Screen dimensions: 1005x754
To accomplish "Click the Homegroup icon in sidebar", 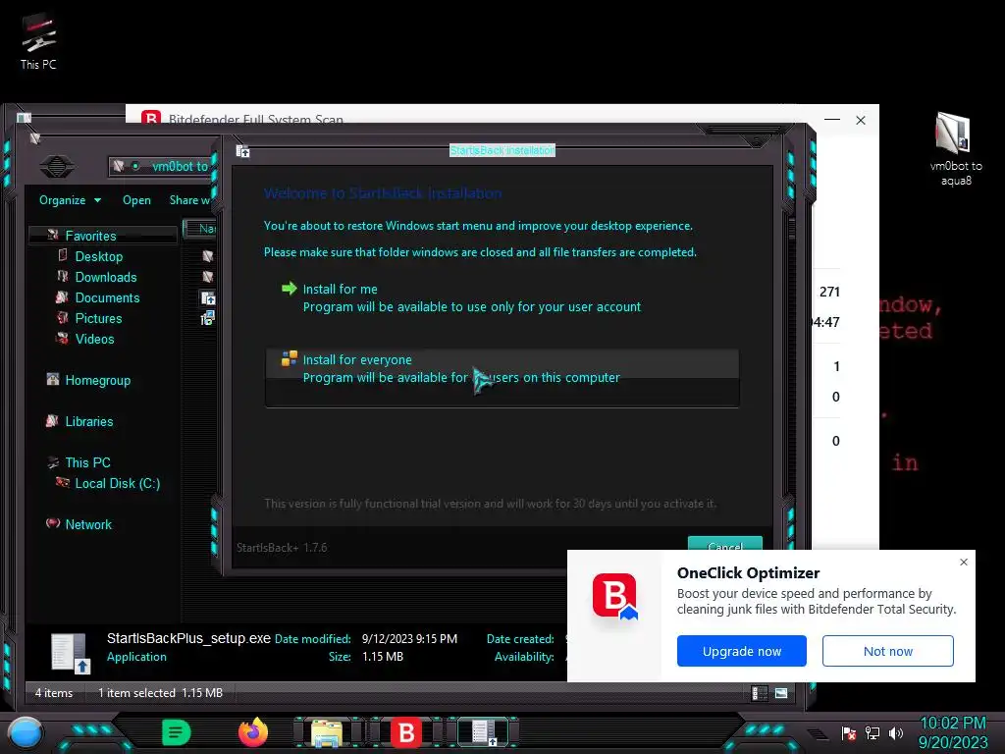I will point(53,379).
